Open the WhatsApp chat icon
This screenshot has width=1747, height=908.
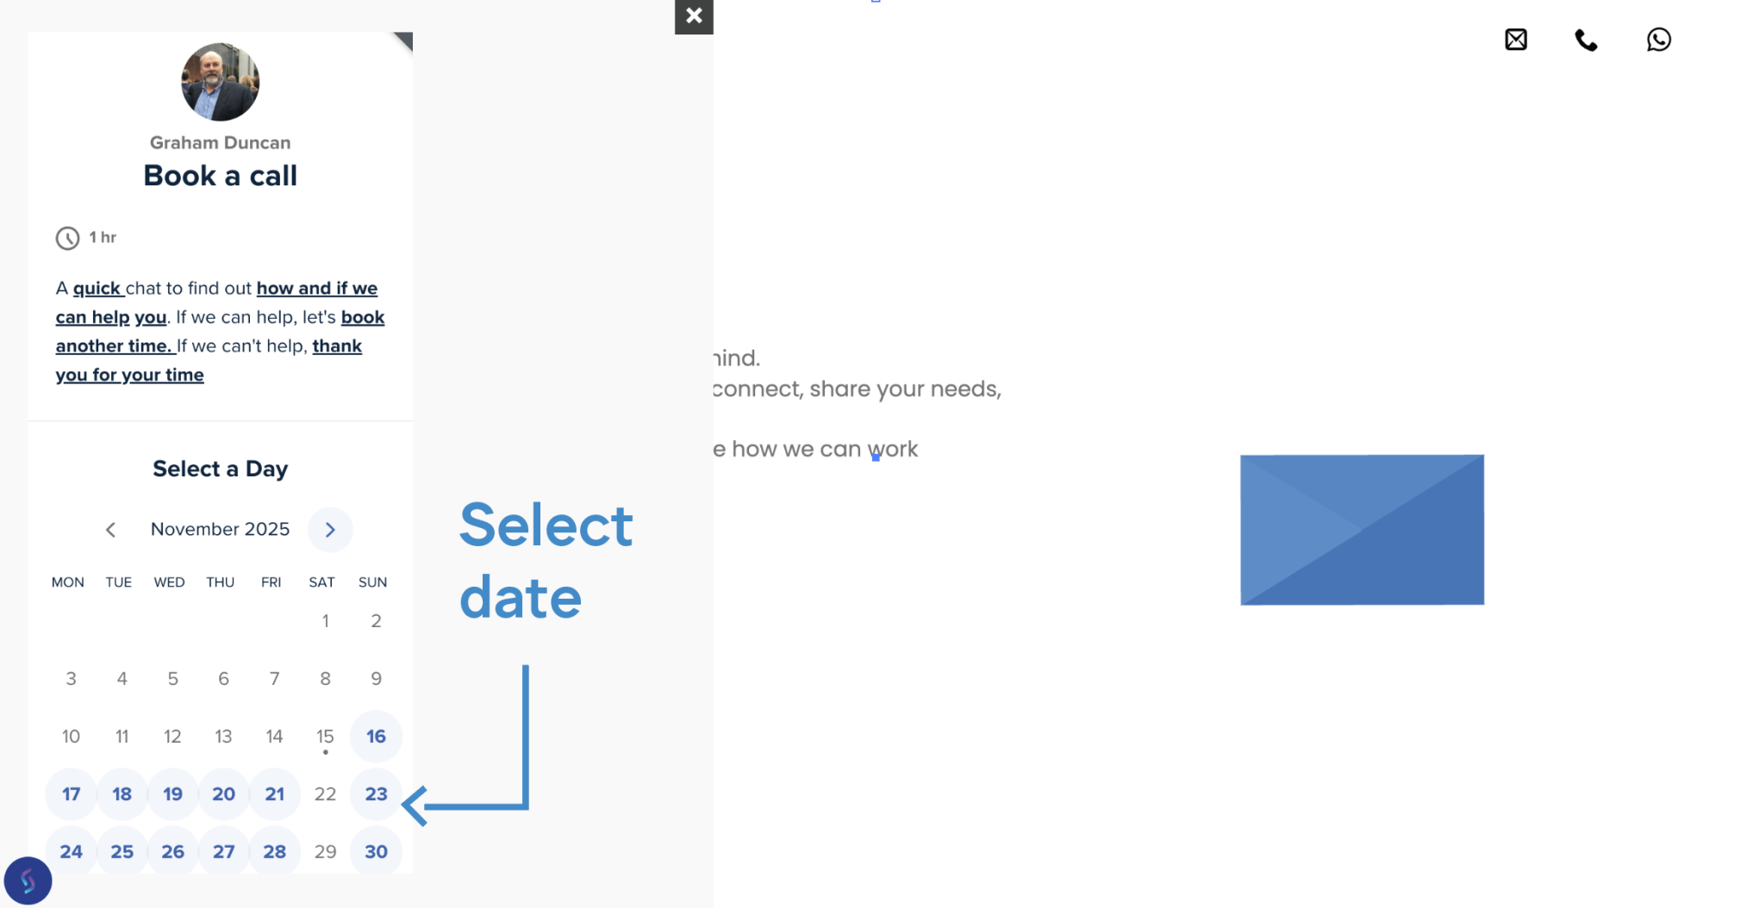[1658, 40]
